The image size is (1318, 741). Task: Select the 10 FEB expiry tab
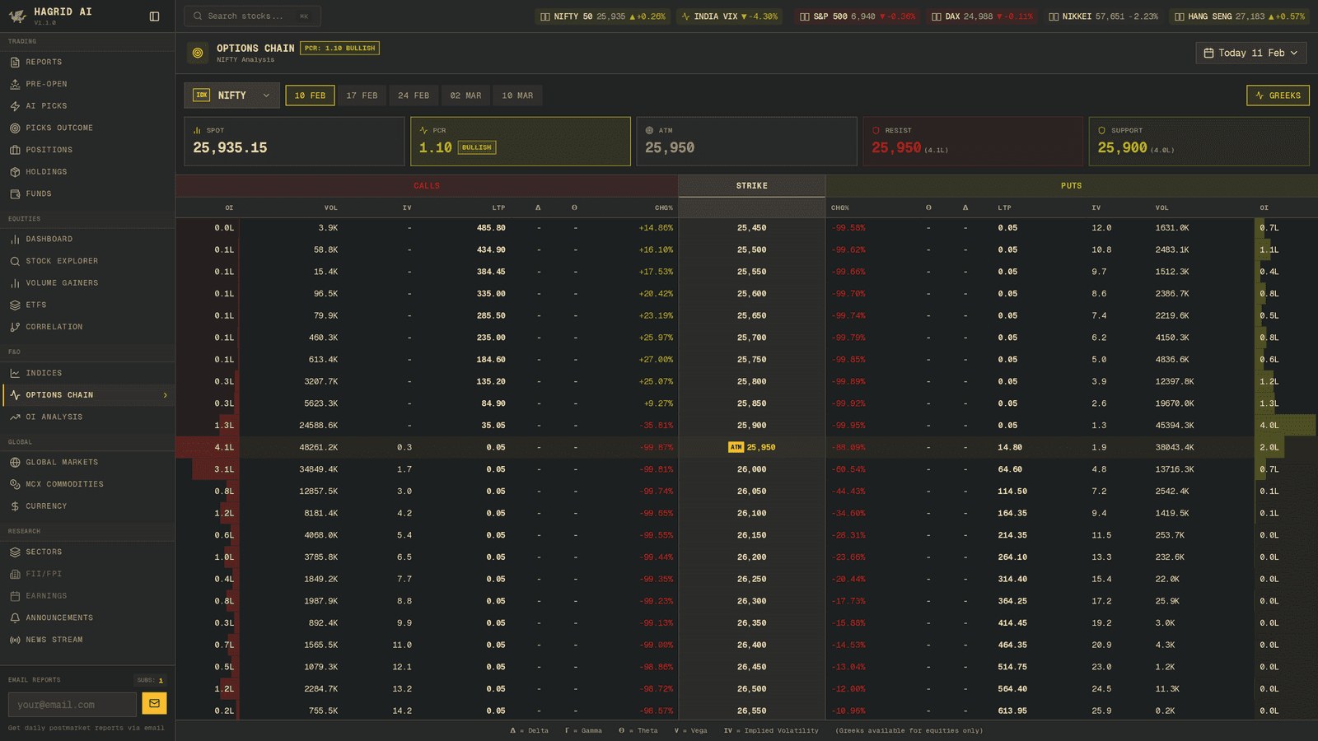pyautogui.click(x=310, y=96)
